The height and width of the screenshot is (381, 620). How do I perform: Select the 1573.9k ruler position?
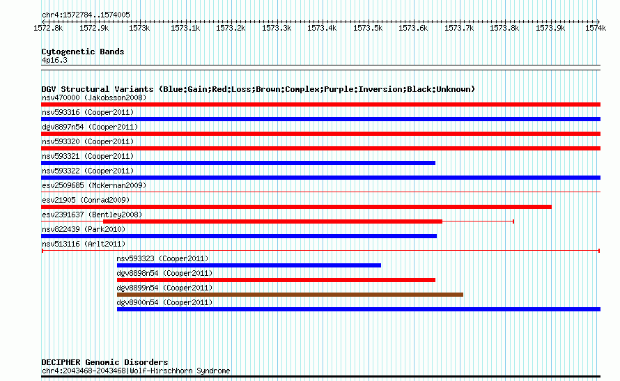550,28
